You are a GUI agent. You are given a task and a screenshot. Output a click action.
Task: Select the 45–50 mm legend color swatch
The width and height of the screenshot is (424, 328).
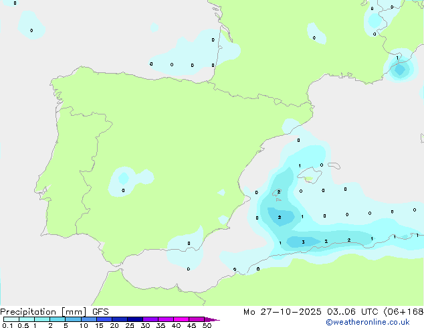[x=197, y=319]
